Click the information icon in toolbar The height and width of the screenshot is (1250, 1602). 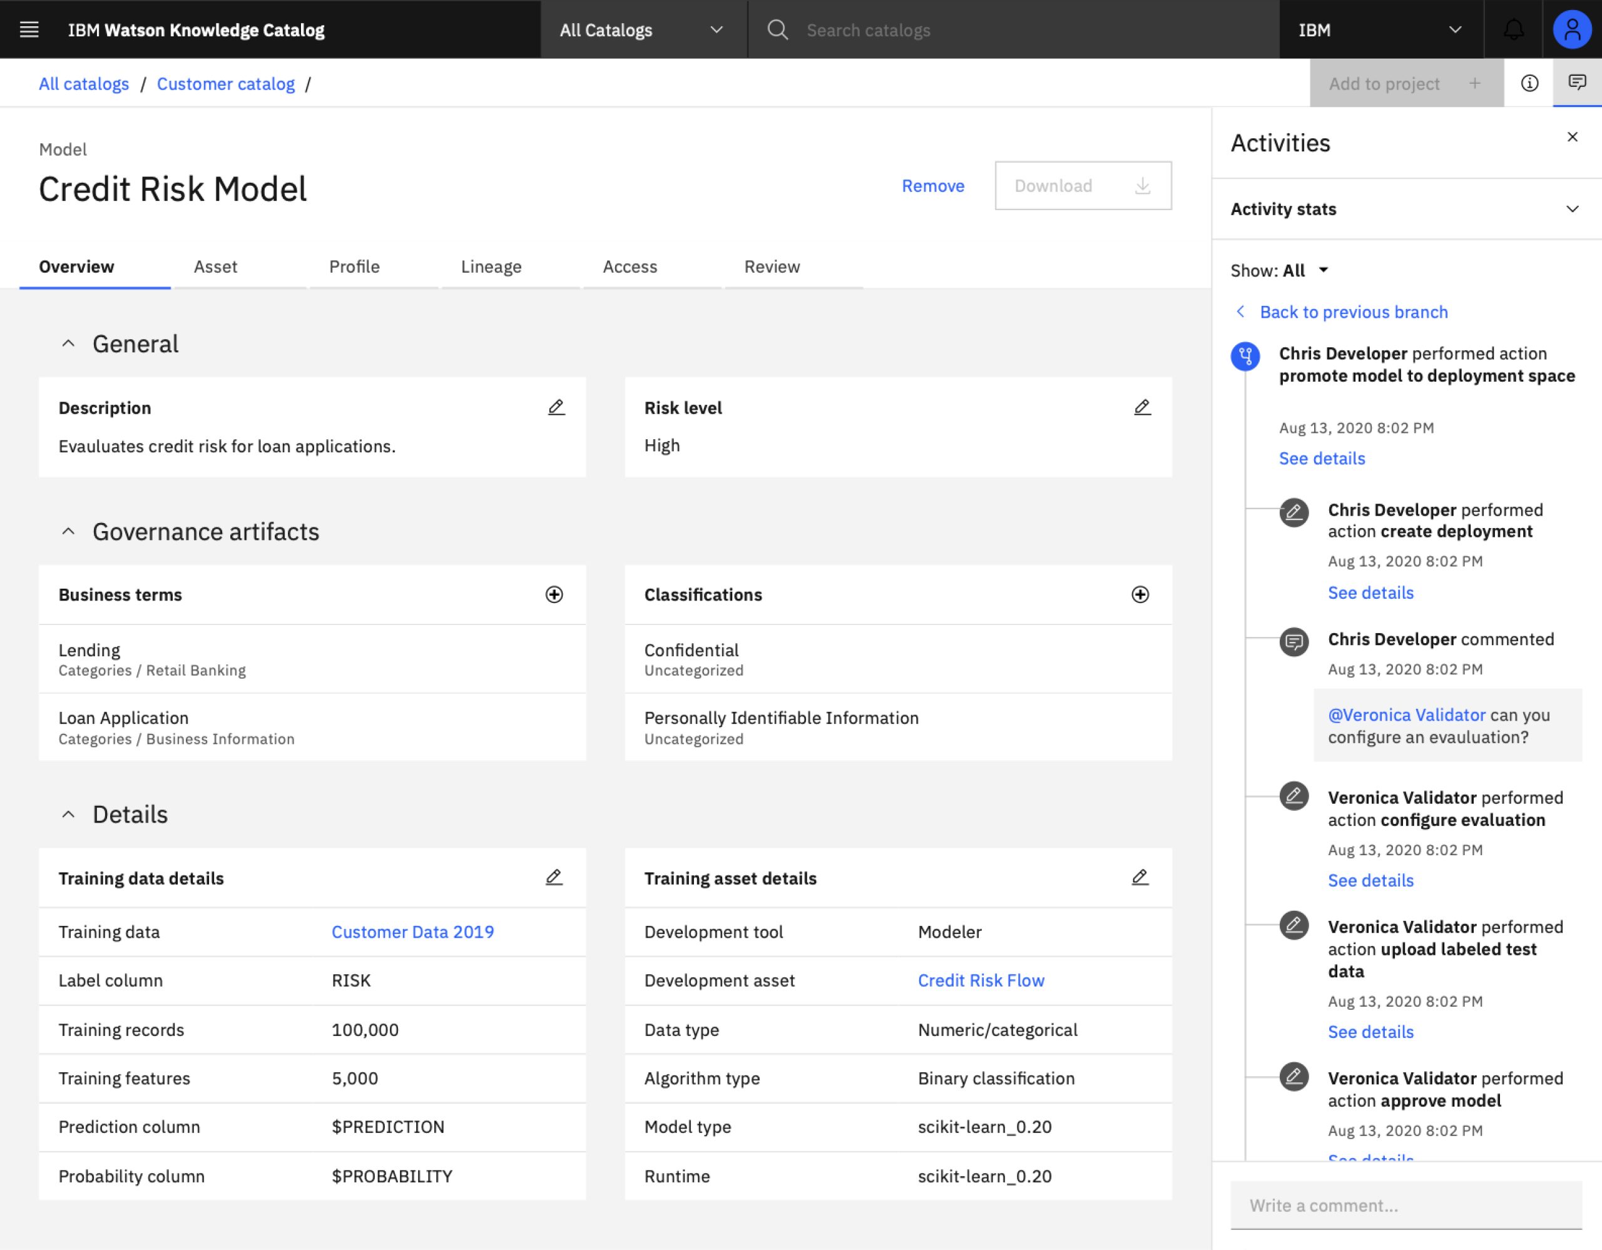pyautogui.click(x=1529, y=83)
